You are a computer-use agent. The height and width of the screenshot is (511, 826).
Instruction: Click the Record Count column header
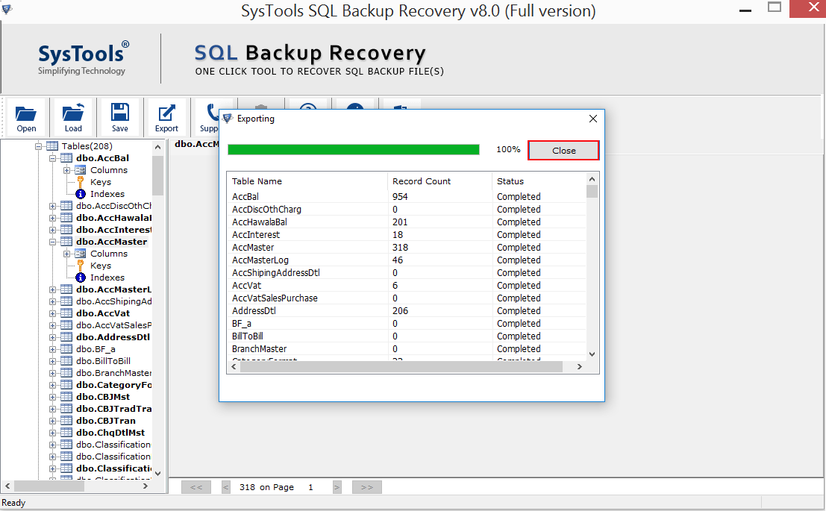(440, 181)
